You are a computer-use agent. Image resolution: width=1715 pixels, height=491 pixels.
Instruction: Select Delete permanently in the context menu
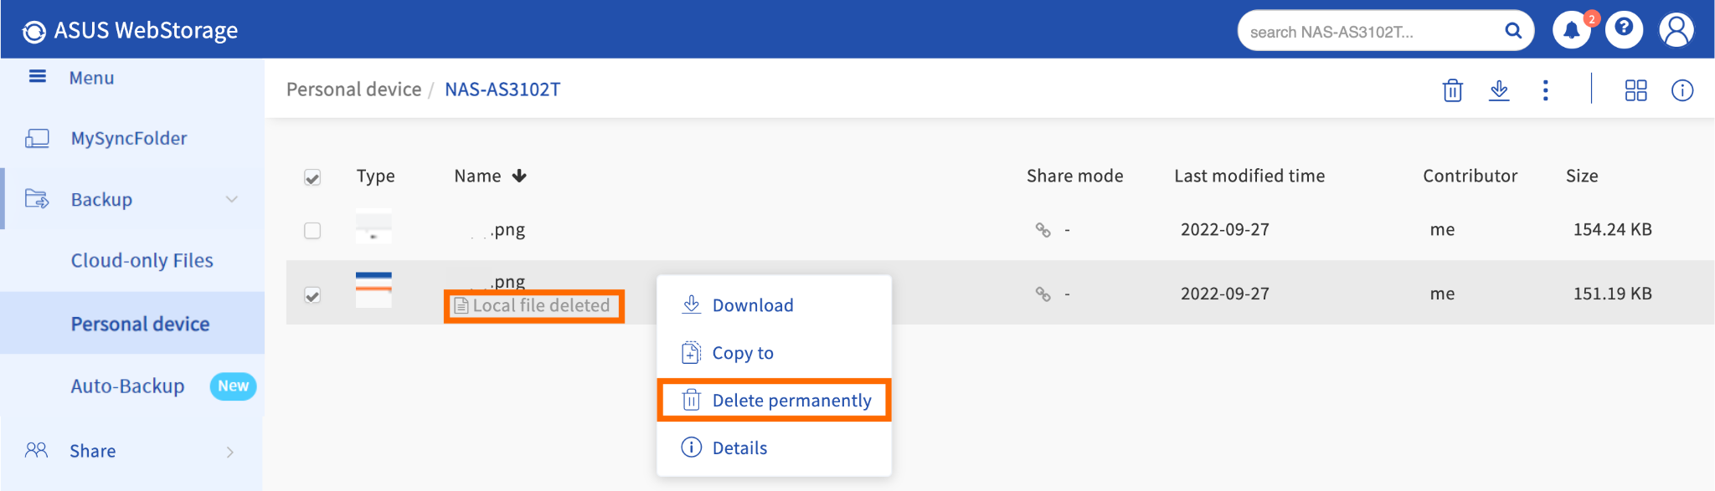pos(774,401)
